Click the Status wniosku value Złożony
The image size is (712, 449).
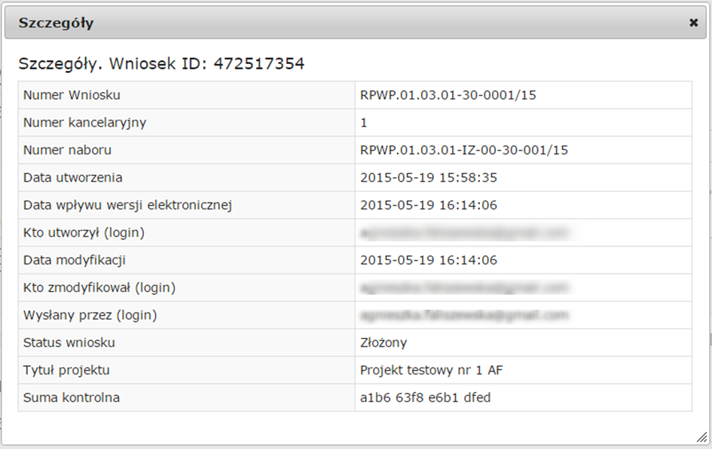[x=384, y=343]
